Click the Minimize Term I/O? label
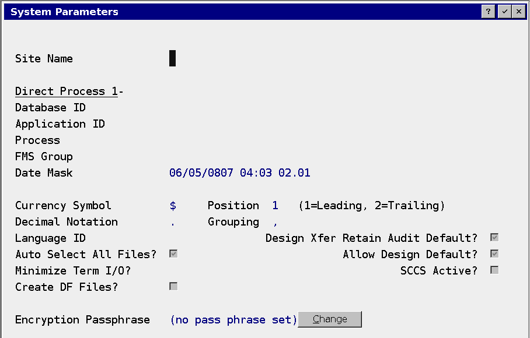This screenshot has width=530, height=338. 73,270
